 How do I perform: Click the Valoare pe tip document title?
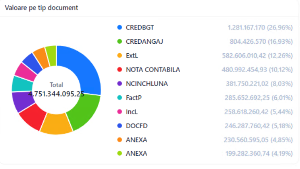[x=41, y=7]
